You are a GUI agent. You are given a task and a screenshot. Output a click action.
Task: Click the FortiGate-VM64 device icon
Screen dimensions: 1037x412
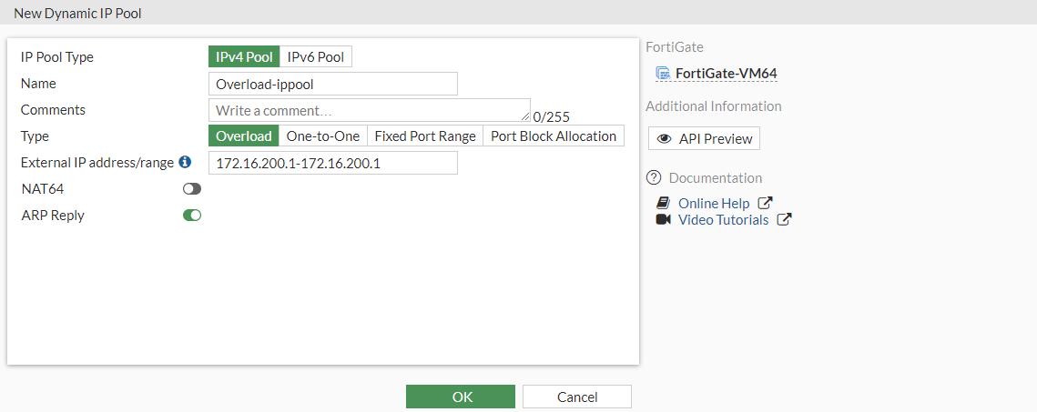point(663,74)
